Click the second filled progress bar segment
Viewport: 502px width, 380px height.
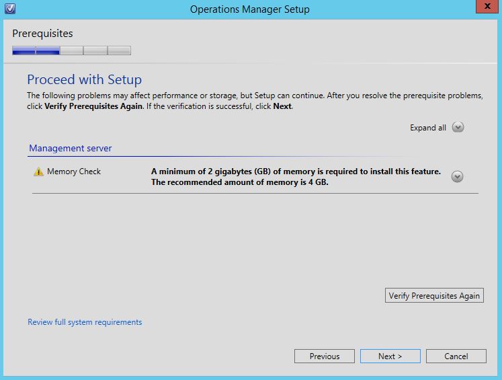point(48,50)
